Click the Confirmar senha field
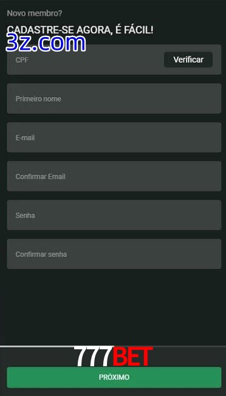Screen dimensions: 226x396 [114, 254]
